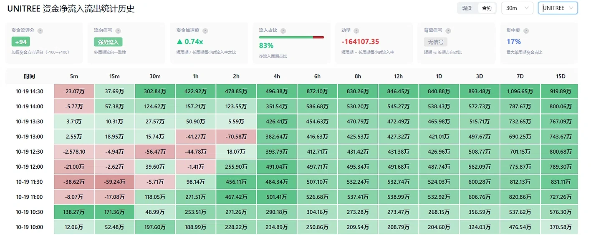Click the 831.11万 cell

559,182
